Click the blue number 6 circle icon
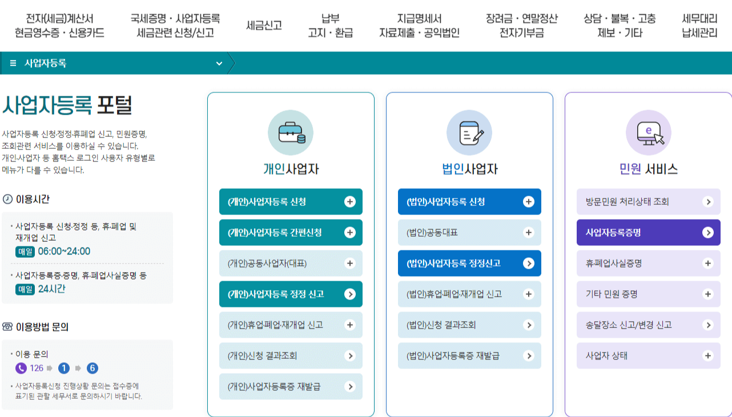Image resolution: width=732 pixels, height=417 pixels. click(92, 368)
